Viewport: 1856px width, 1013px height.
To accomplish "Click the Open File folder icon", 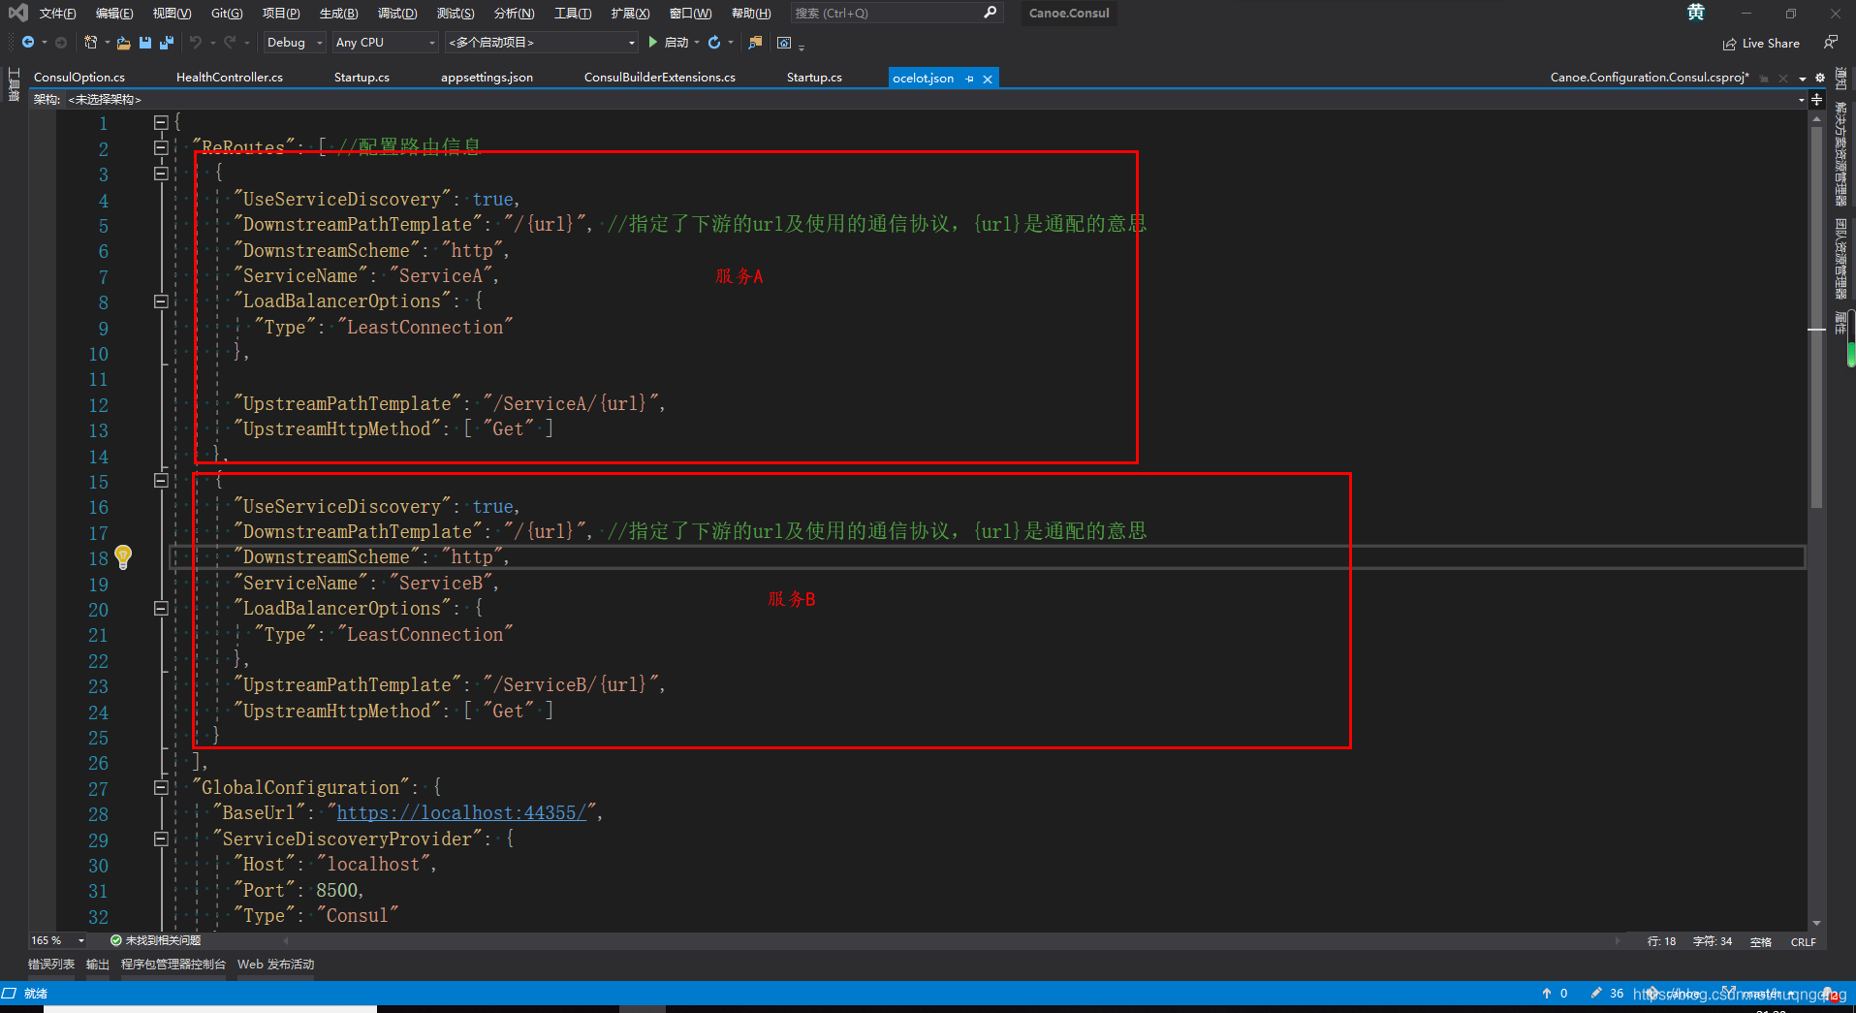I will [x=123, y=43].
